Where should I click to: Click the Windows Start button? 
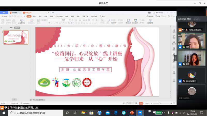(4, 113)
